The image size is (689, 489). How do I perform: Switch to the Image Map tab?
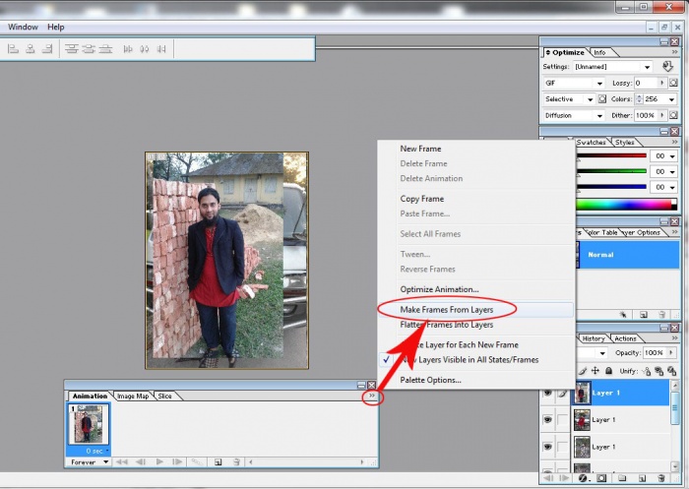pyautogui.click(x=131, y=397)
